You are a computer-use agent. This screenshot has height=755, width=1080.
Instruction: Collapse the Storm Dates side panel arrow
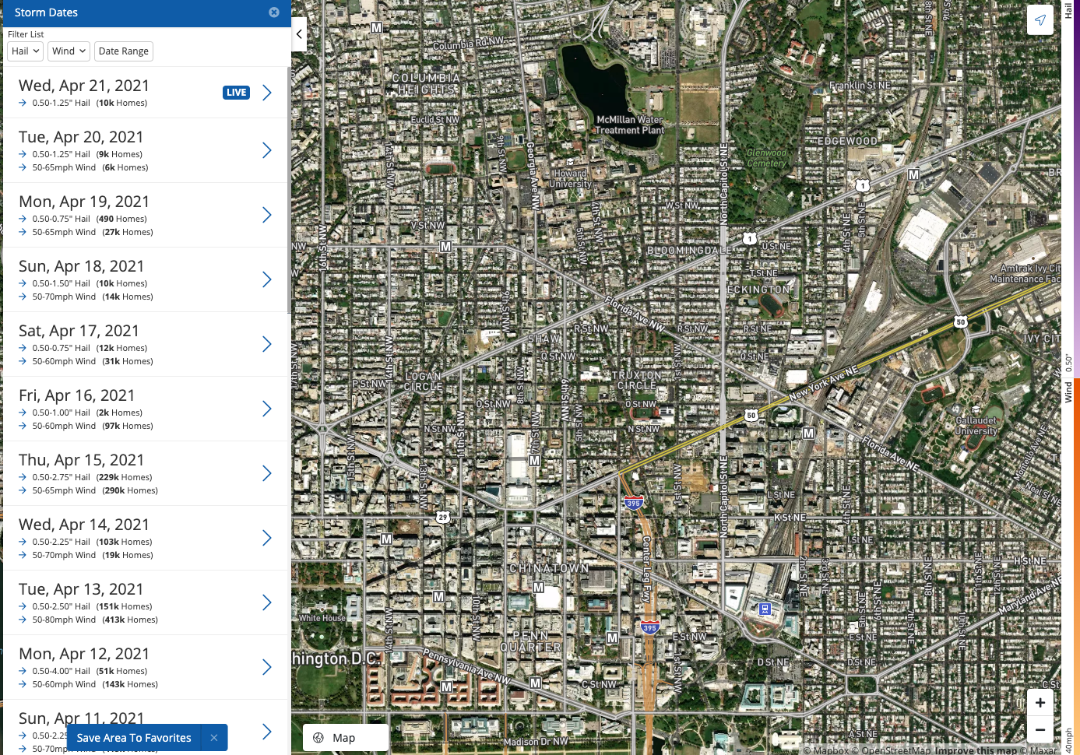(x=299, y=34)
